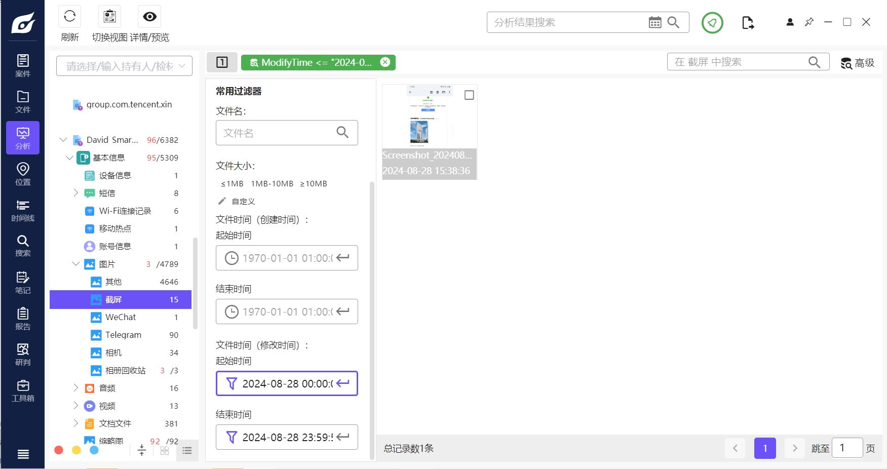Select the Telegram images tree item
Viewport: 887px width, 469px height.
[123, 335]
